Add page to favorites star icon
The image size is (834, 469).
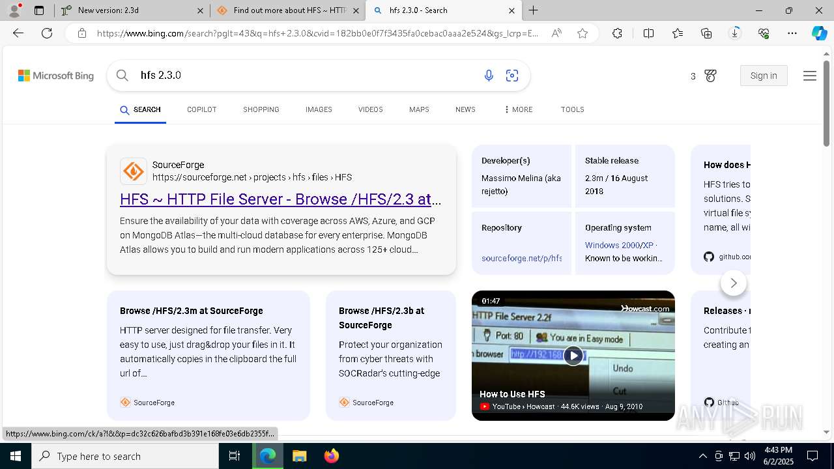click(x=582, y=33)
